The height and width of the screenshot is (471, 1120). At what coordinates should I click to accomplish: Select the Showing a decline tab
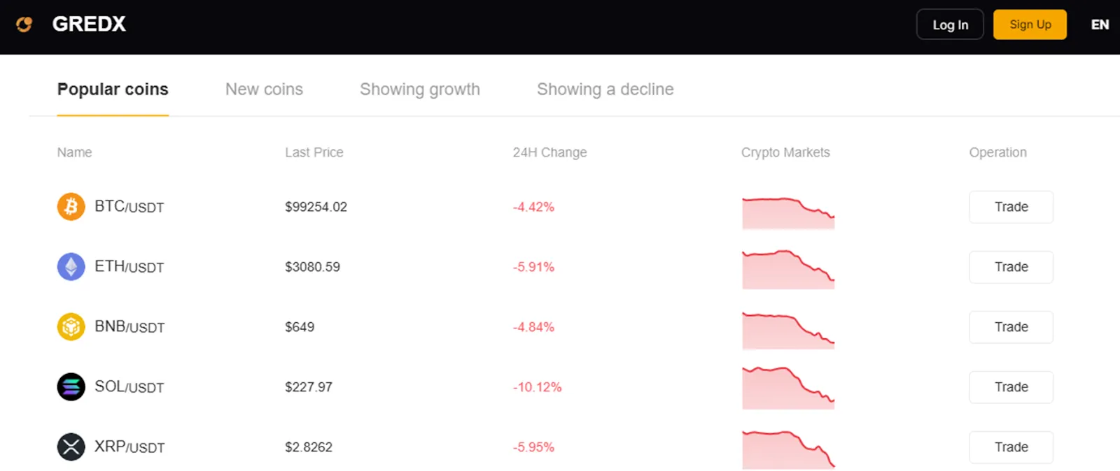[x=605, y=89]
